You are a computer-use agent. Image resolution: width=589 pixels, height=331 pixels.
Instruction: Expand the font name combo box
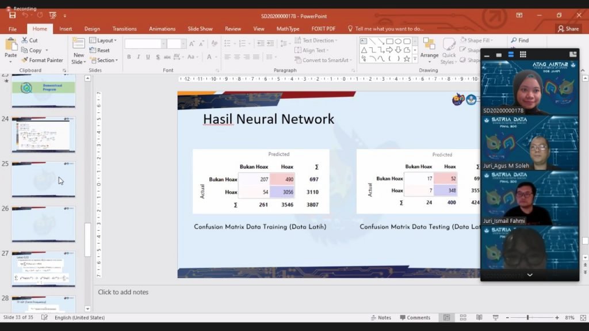(x=163, y=44)
